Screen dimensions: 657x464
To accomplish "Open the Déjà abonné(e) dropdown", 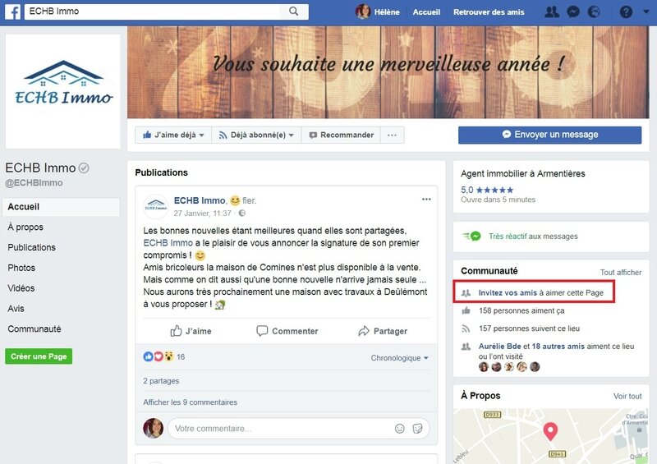I will 256,135.
